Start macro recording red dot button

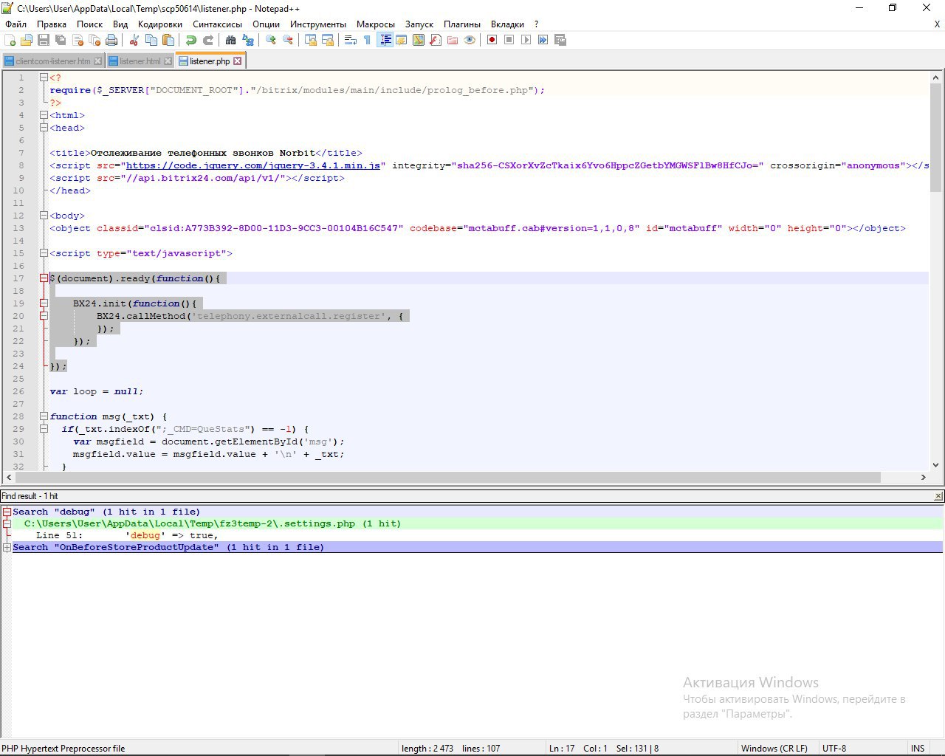click(492, 40)
